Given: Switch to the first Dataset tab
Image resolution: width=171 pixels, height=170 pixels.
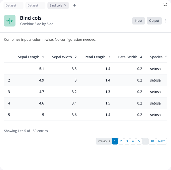Looking at the screenshot, I should pos(13,5).
